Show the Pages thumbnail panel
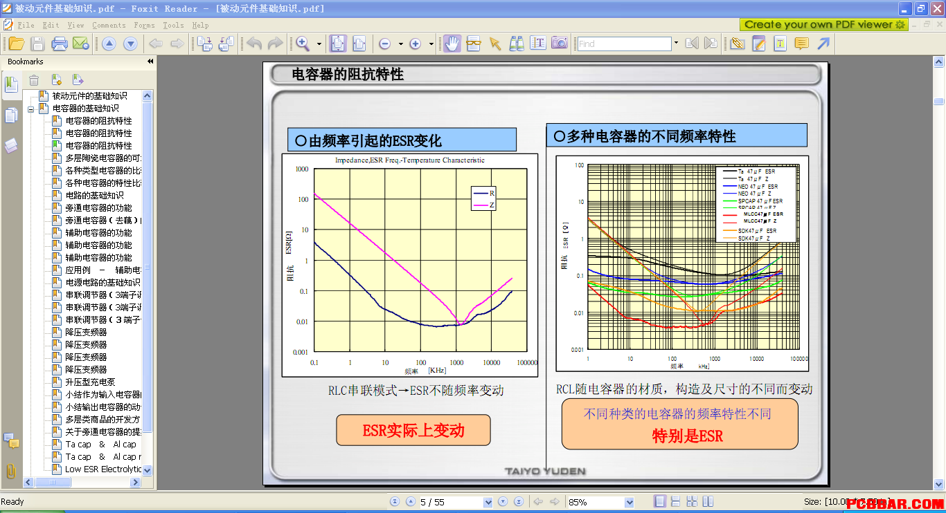The image size is (946, 513). point(11,115)
